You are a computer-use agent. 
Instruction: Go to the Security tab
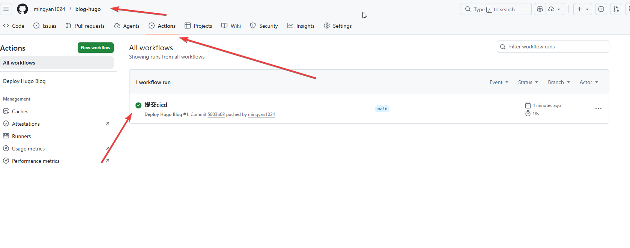coord(264,26)
